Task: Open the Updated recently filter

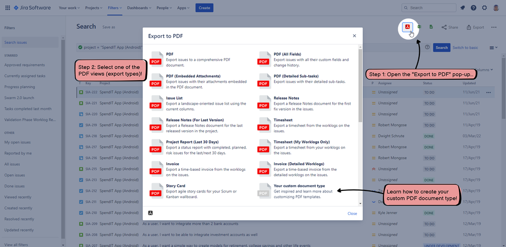Action: click(x=19, y=230)
